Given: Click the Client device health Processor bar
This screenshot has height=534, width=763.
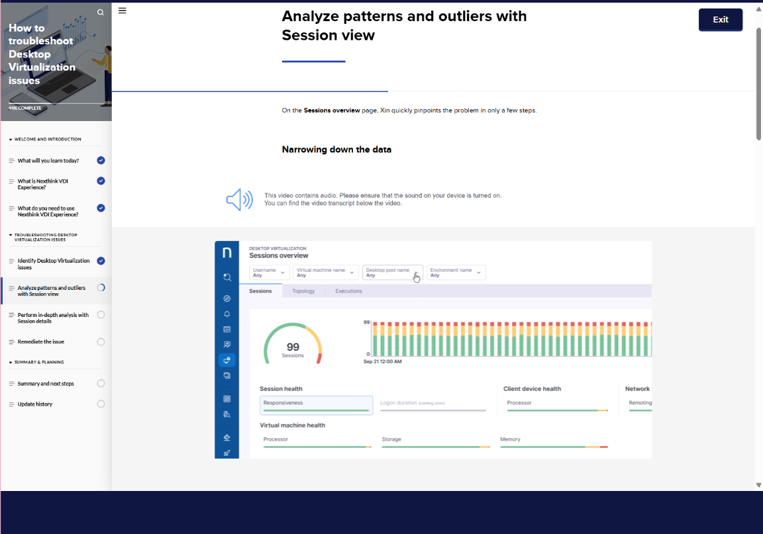Looking at the screenshot, I should 557,410.
